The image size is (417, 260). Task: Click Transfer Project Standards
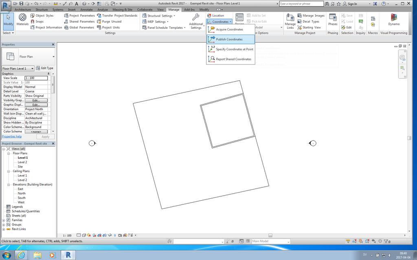(x=117, y=16)
